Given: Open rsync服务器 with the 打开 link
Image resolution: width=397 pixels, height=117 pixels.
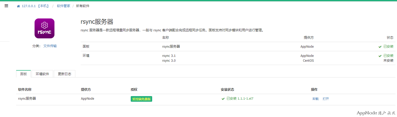Looking at the screenshot, I should coord(326,99).
